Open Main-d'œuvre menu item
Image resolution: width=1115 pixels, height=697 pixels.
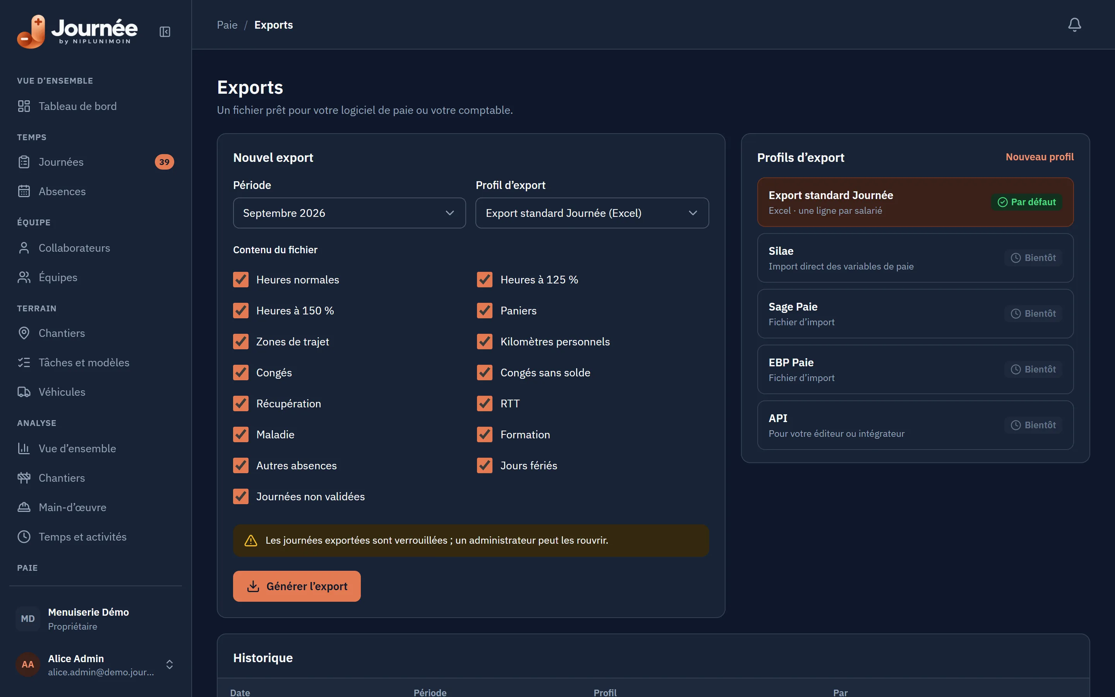click(95, 508)
